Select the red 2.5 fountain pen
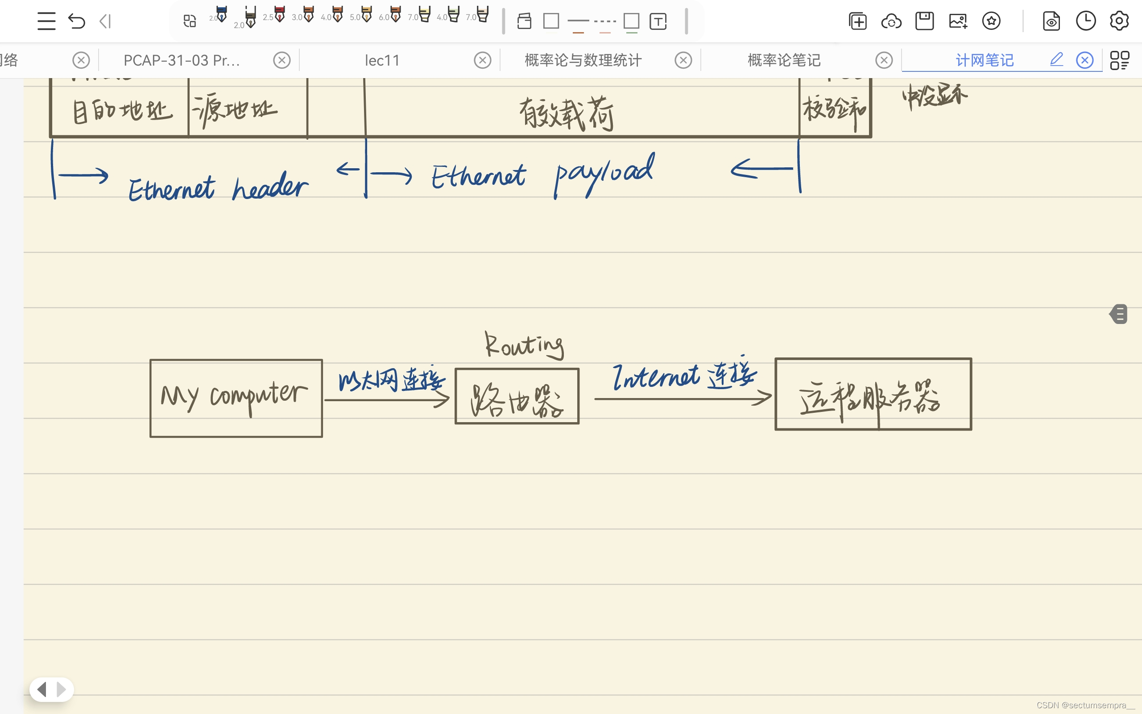 click(x=279, y=15)
